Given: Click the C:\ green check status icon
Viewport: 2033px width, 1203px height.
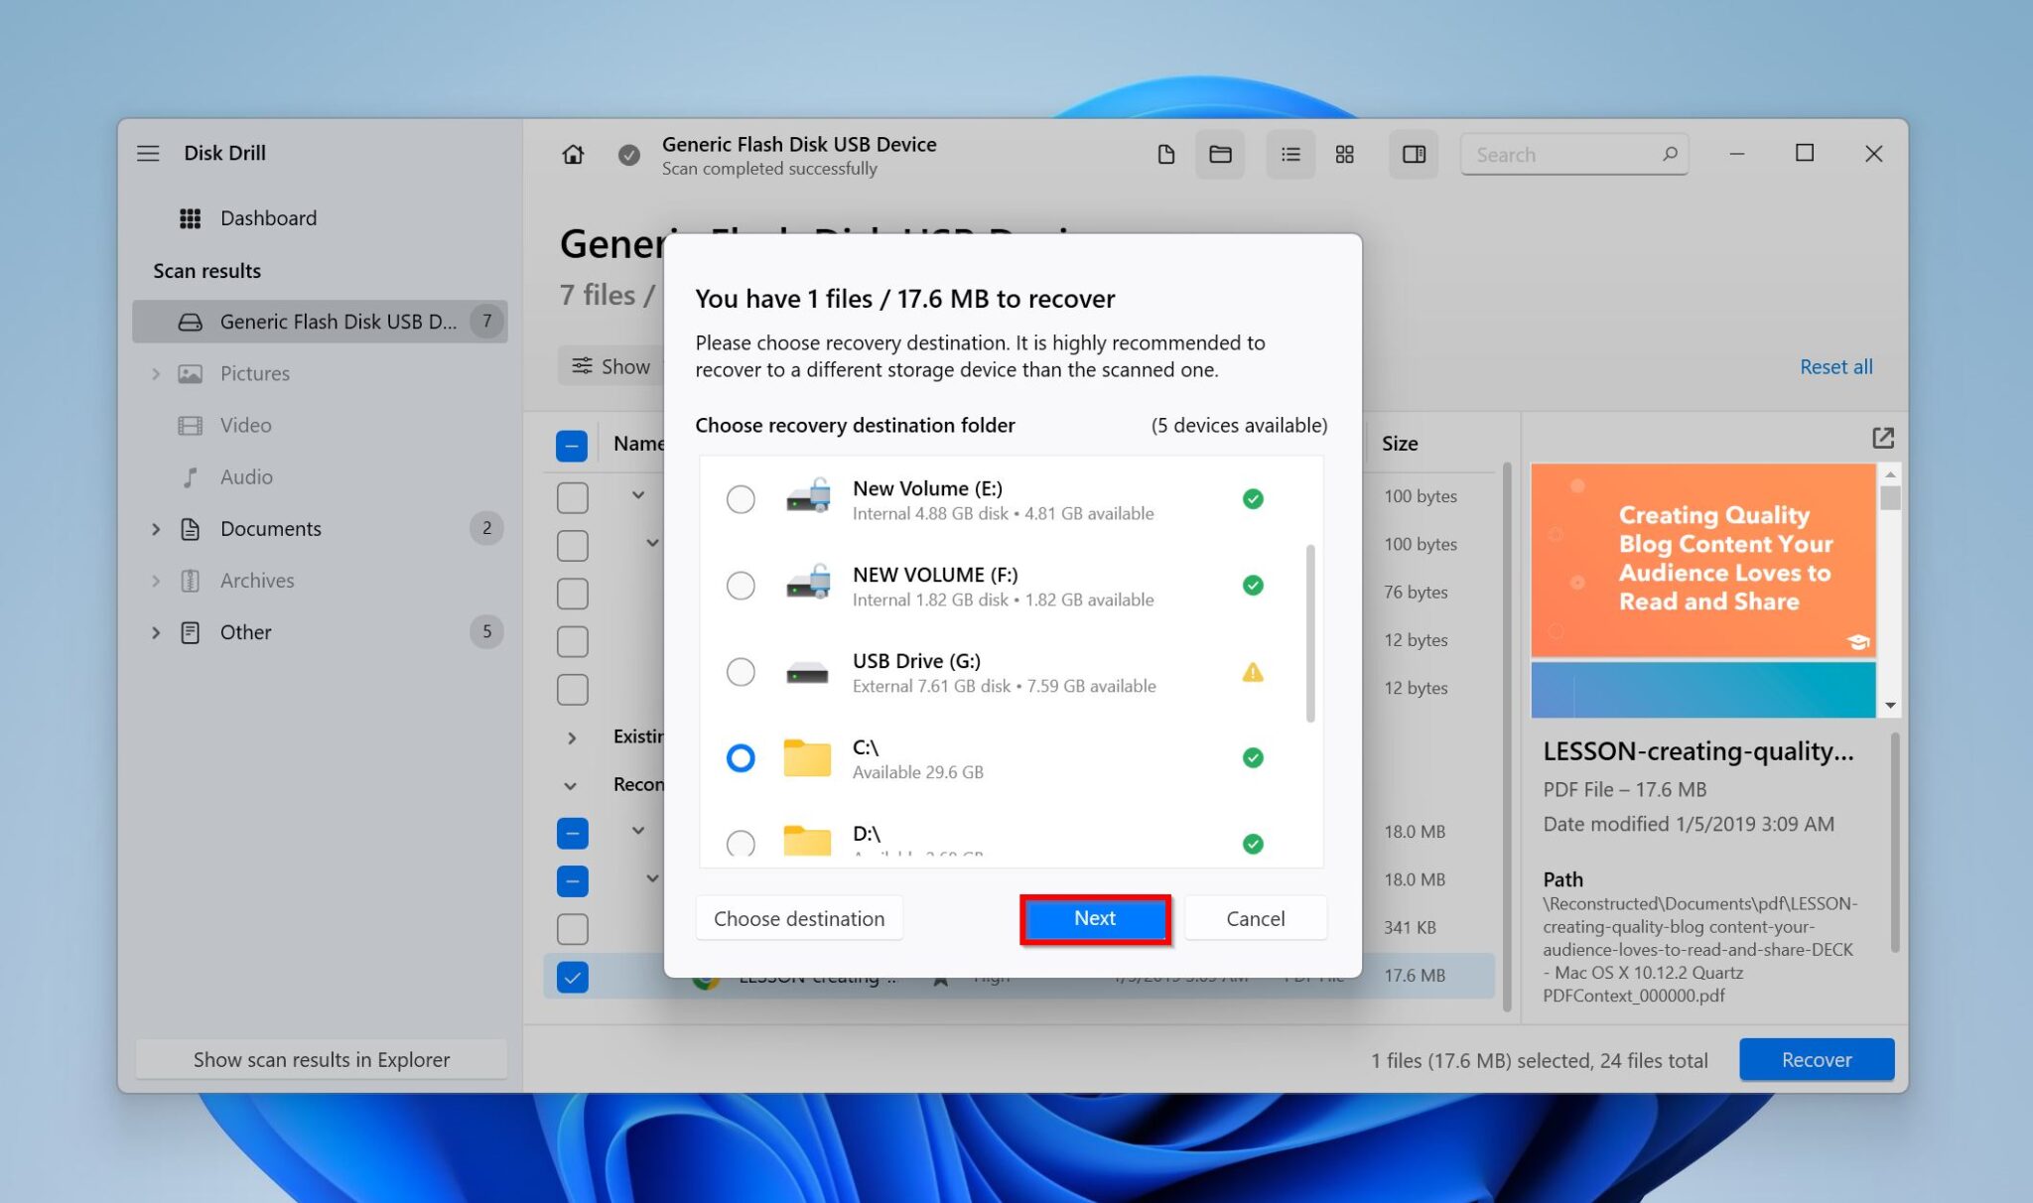Looking at the screenshot, I should click(x=1253, y=757).
